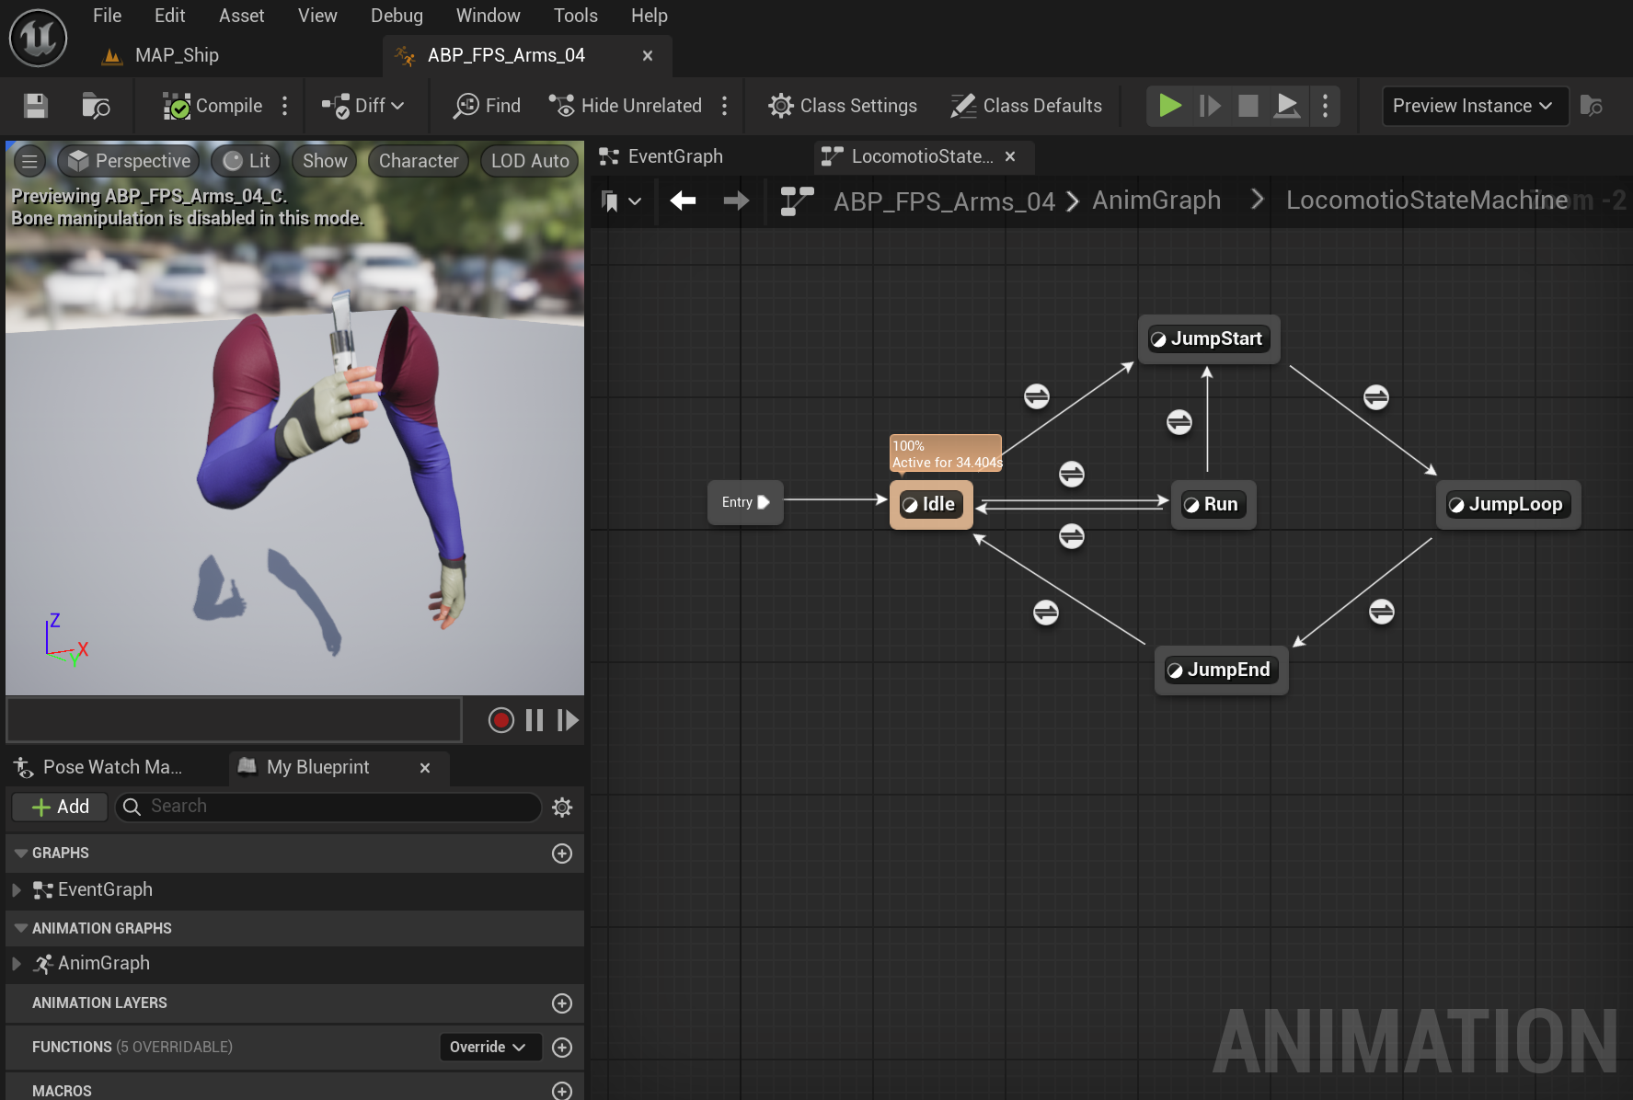Click Run to Idle transition rule icon

1072,536
